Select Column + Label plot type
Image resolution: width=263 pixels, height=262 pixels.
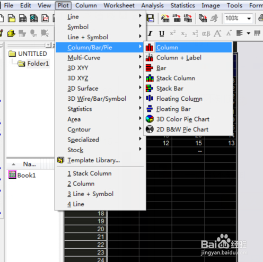click(x=188, y=58)
